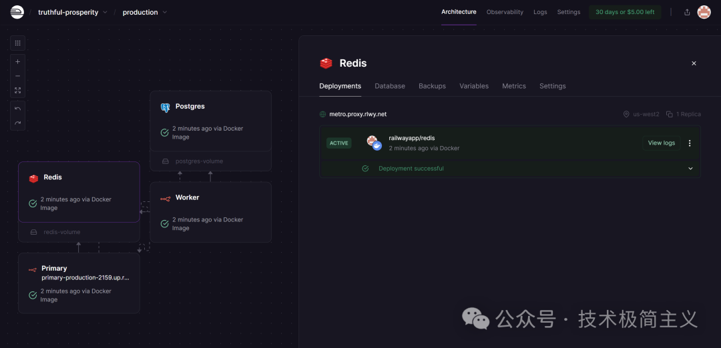Open the user avatar menu

pos(704,13)
